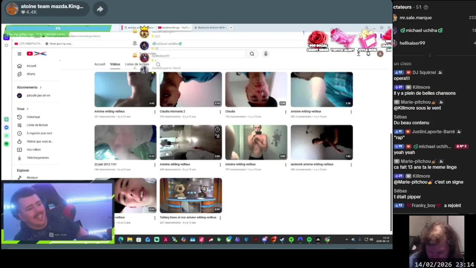Switch to Recherche Antoine Wilding browser tab
The width and height of the screenshot is (476, 268).
[x=210, y=28]
